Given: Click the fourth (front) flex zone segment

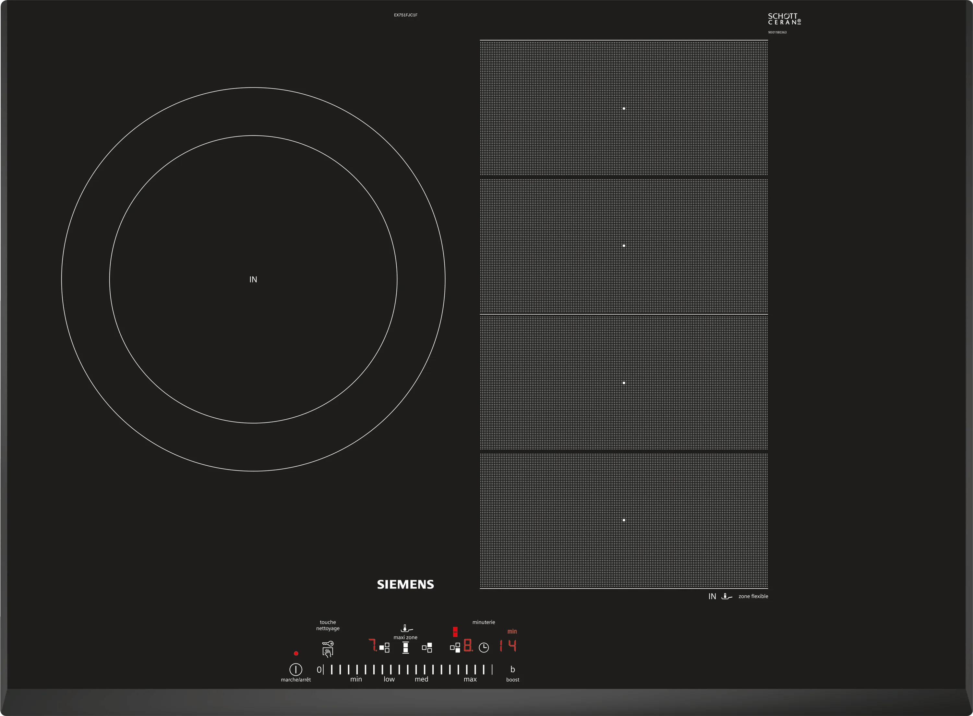Looking at the screenshot, I should tap(624, 520).
